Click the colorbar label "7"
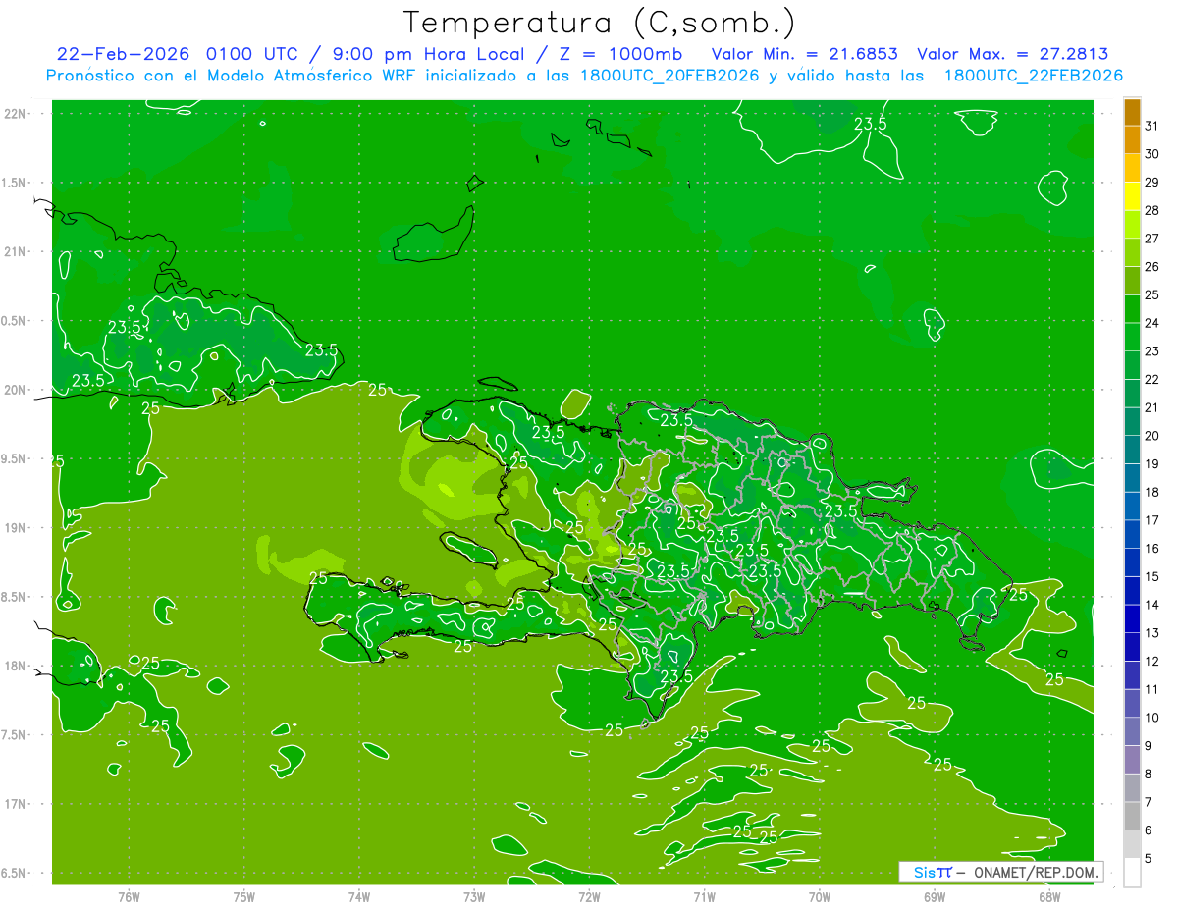This screenshot has height=910, width=1178. click(x=1149, y=802)
